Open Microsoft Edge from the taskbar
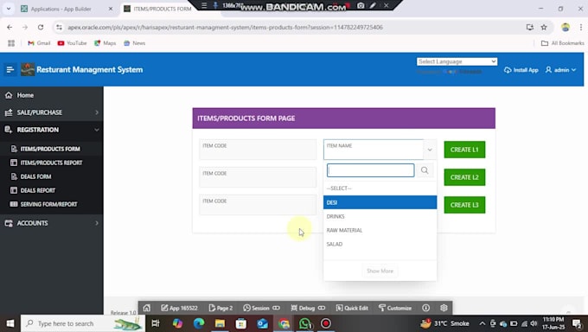 coord(199,323)
